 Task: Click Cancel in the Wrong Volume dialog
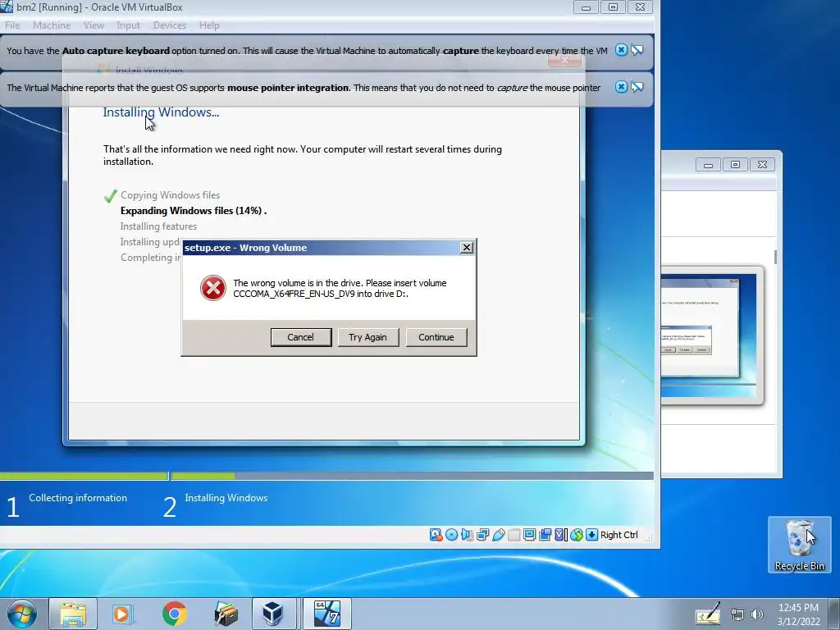300,337
